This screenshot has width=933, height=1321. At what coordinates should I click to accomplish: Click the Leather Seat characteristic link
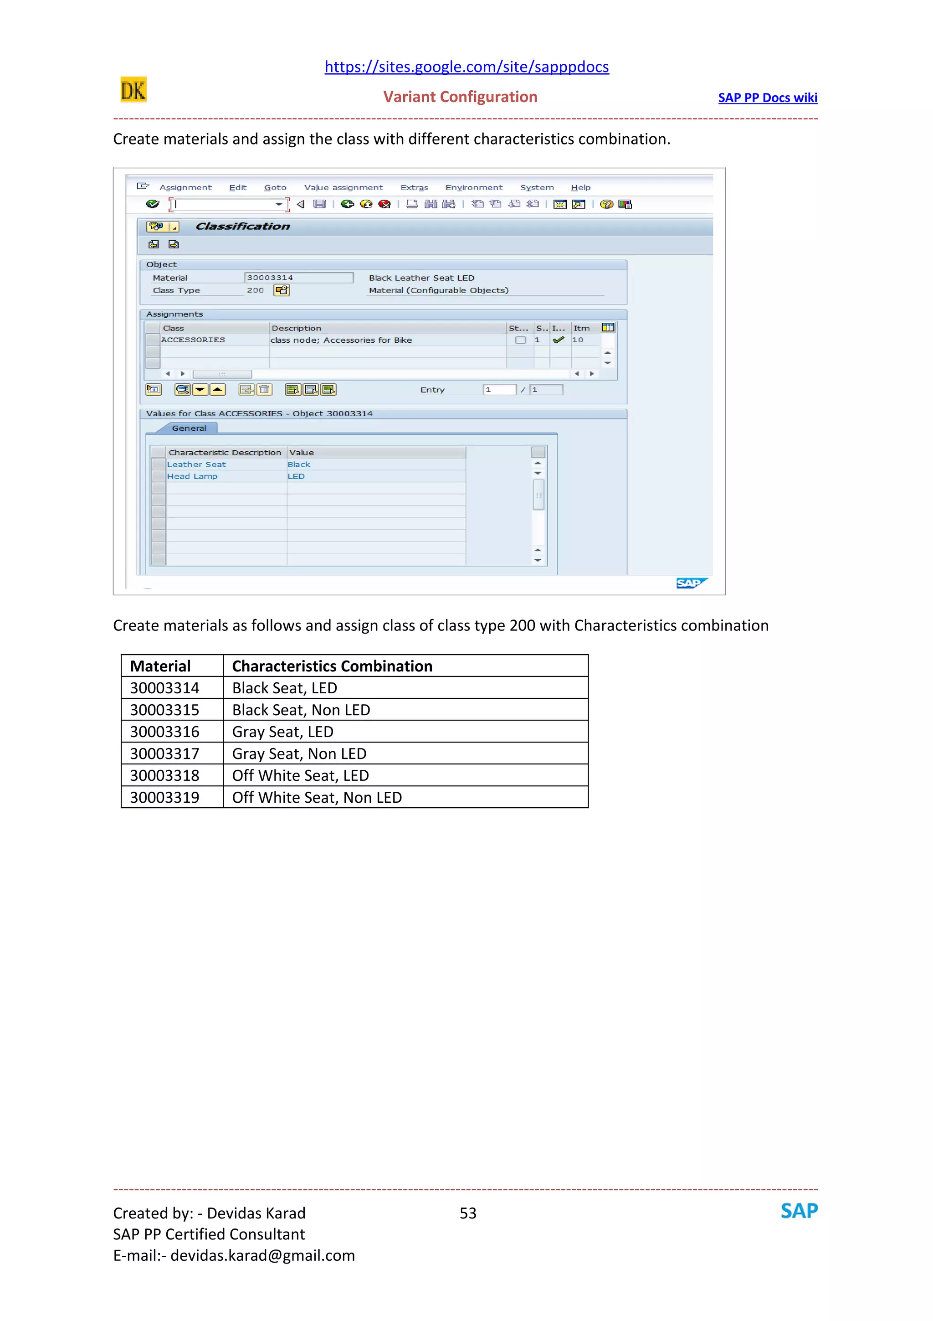point(197,465)
